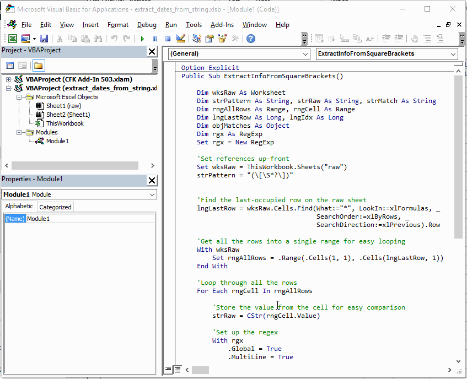Switch to Procedure View at the bottom left
This screenshot has width=467, height=379.
pyautogui.click(x=168, y=369)
